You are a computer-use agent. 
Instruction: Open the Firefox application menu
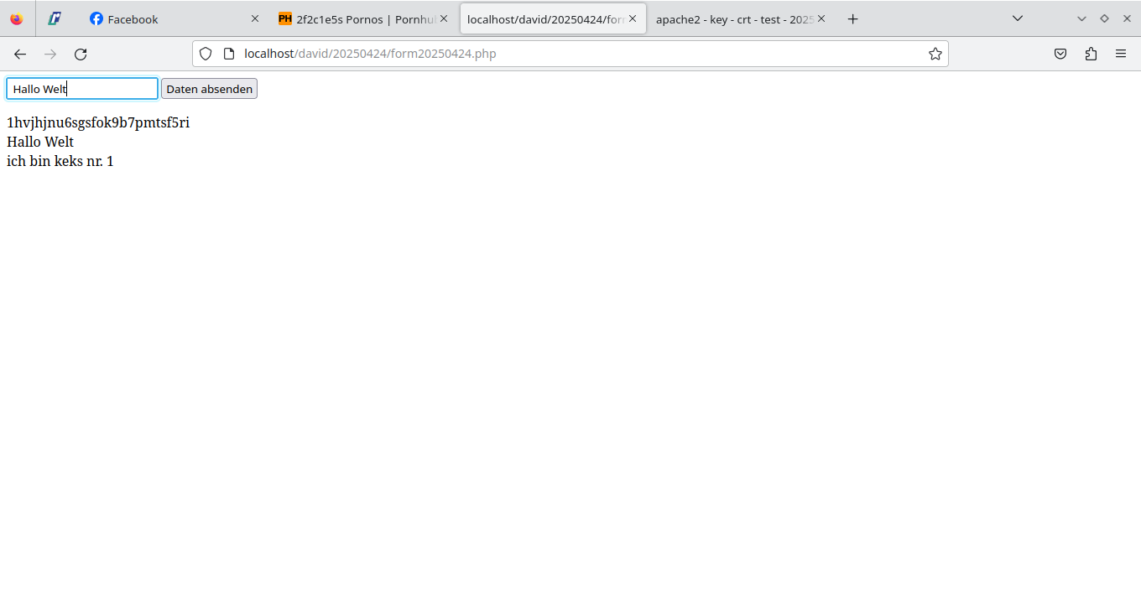click(x=1121, y=54)
